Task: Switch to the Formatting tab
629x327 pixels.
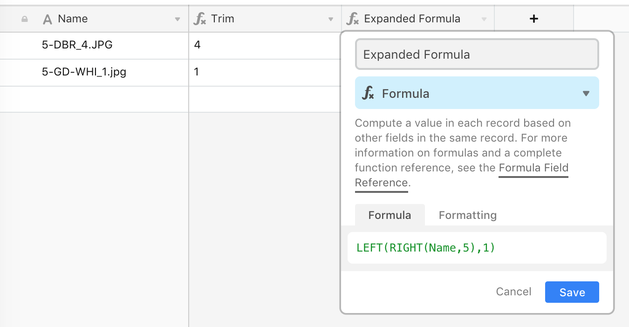Action: 467,215
